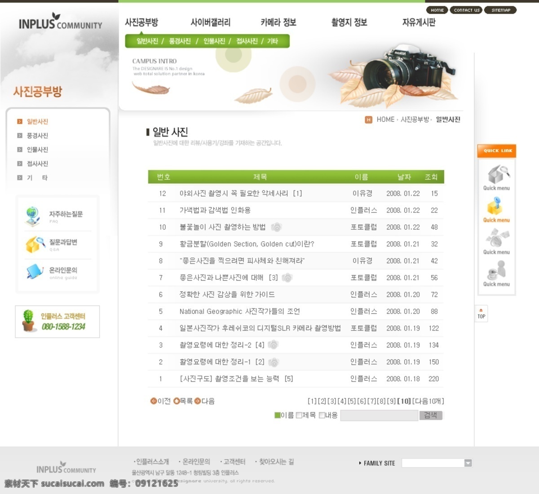Select 인물사진 in the green submenu bar
The width and height of the screenshot is (539, 494).
point(214,41)
